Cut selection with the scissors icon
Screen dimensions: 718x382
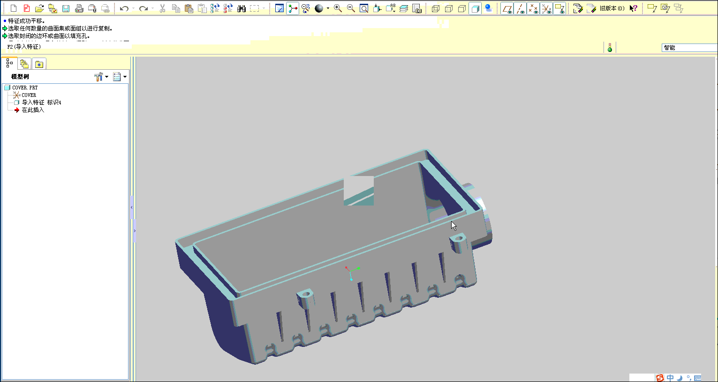point(163,8)
